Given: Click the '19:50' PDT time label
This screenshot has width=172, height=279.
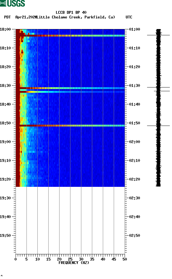Looking at the screenshot, I should [5, 236].
